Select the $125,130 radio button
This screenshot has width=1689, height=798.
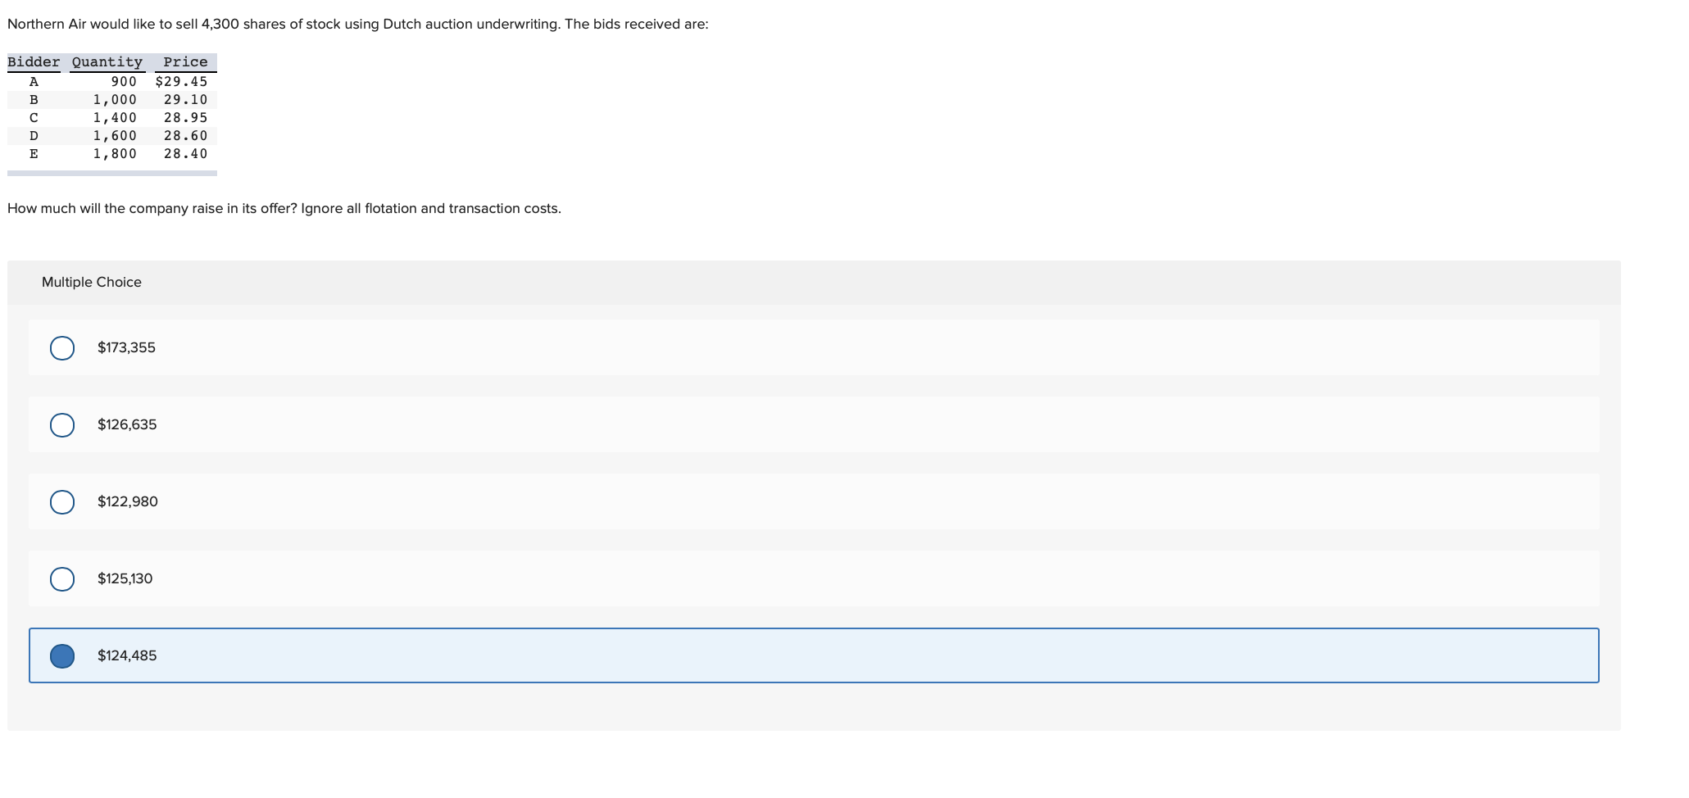pyautogui.click(x=62, y=579)
